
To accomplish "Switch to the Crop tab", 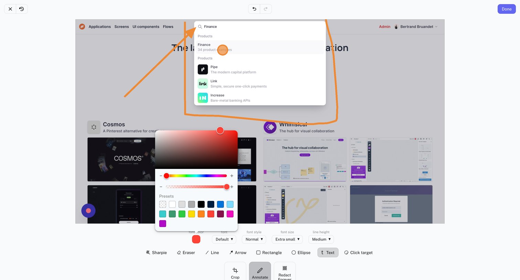I will (x=235, y=271).
